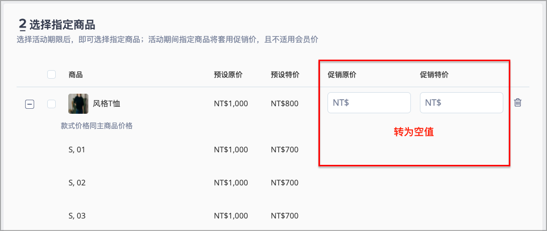This screenshot has height=231, width=547.
Task: Click the 款式价格同主商品价格 note text
Action: click(x=96, y=126)
